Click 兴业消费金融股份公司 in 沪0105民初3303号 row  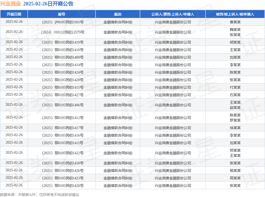173,22
